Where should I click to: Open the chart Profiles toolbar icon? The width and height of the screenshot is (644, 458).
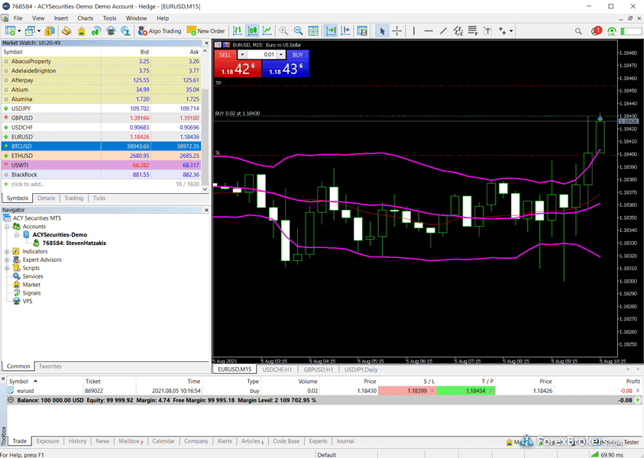pyautogui.click(x=30, y=31)
